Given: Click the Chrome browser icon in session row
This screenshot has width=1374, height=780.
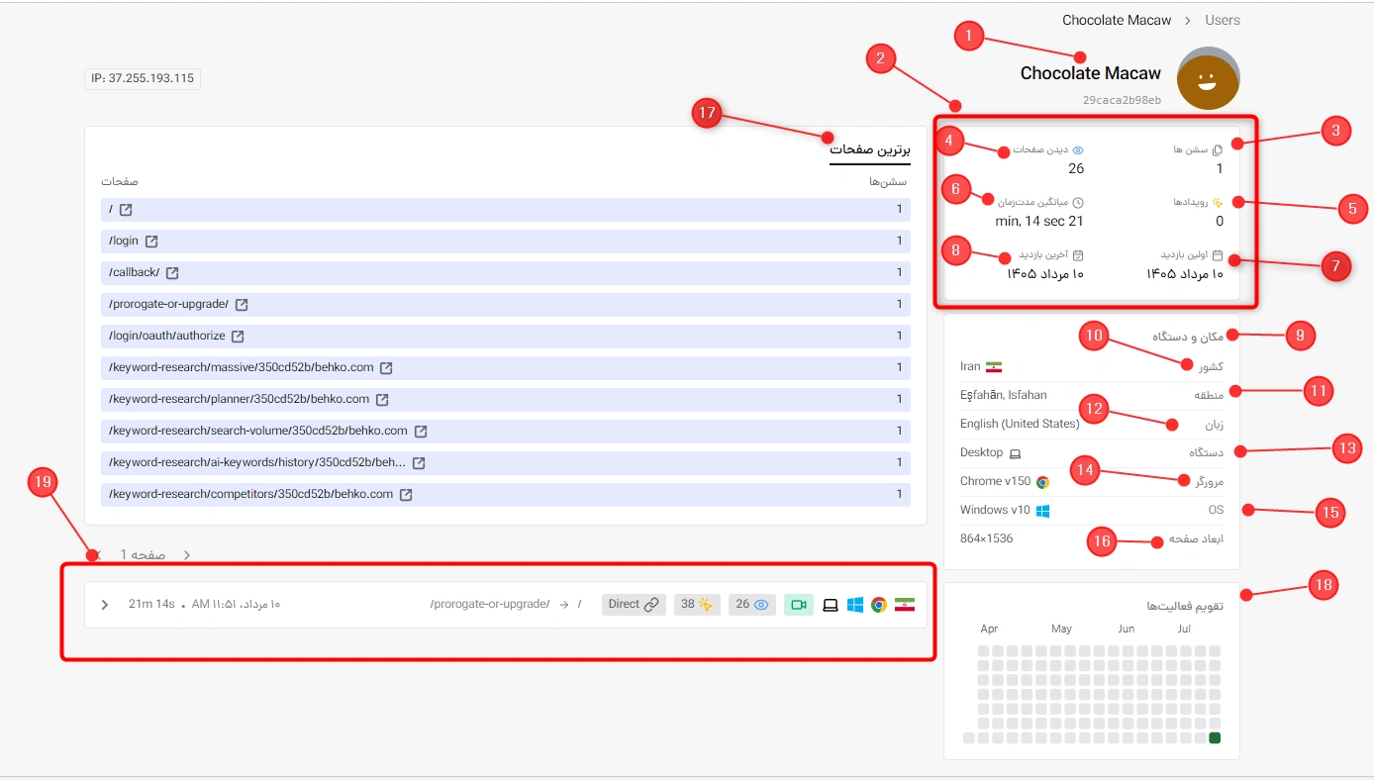Looking at the screenshot, I should pos(878,605).
